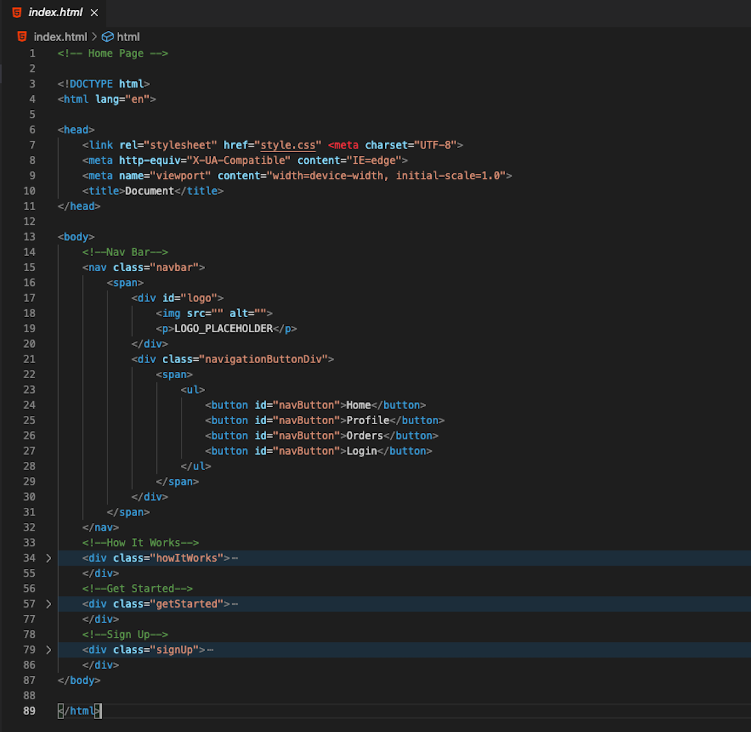Open the html breadcrumb dropdown
This screenshot has width=751, height=732.
pos(128,37)
